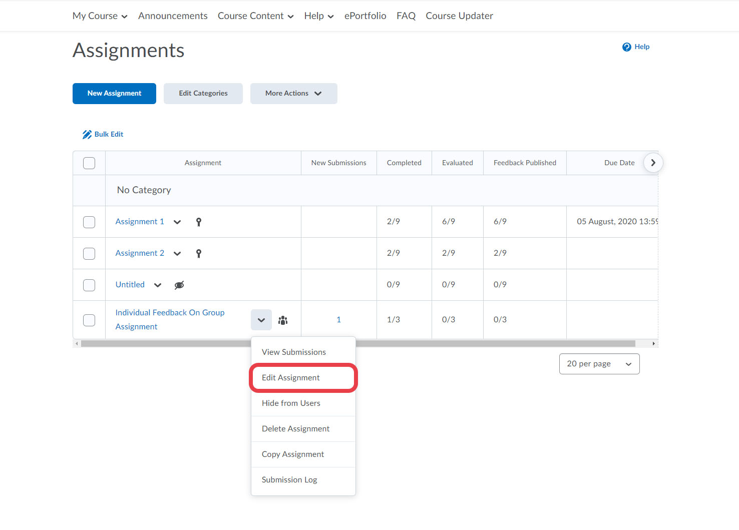The image size is (739, 530).
Task: Click the right arrow on horizontal scrollbar
Action: (653, 344)
